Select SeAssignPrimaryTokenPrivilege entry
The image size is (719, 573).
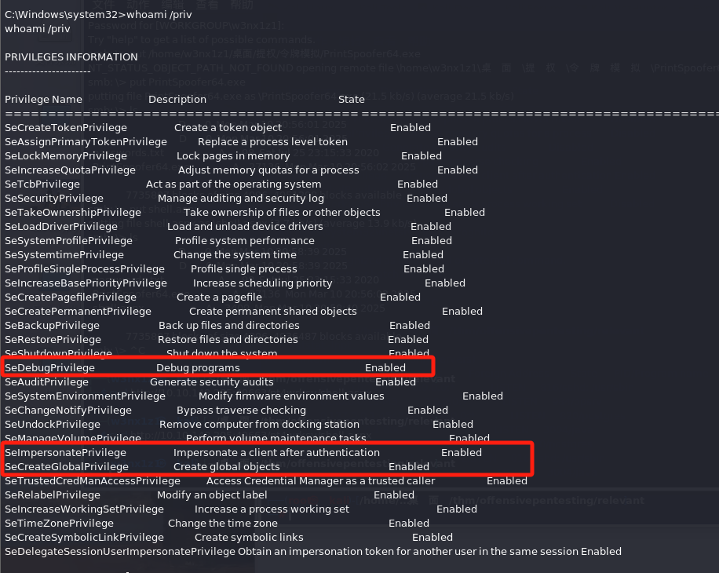[86, 142]
